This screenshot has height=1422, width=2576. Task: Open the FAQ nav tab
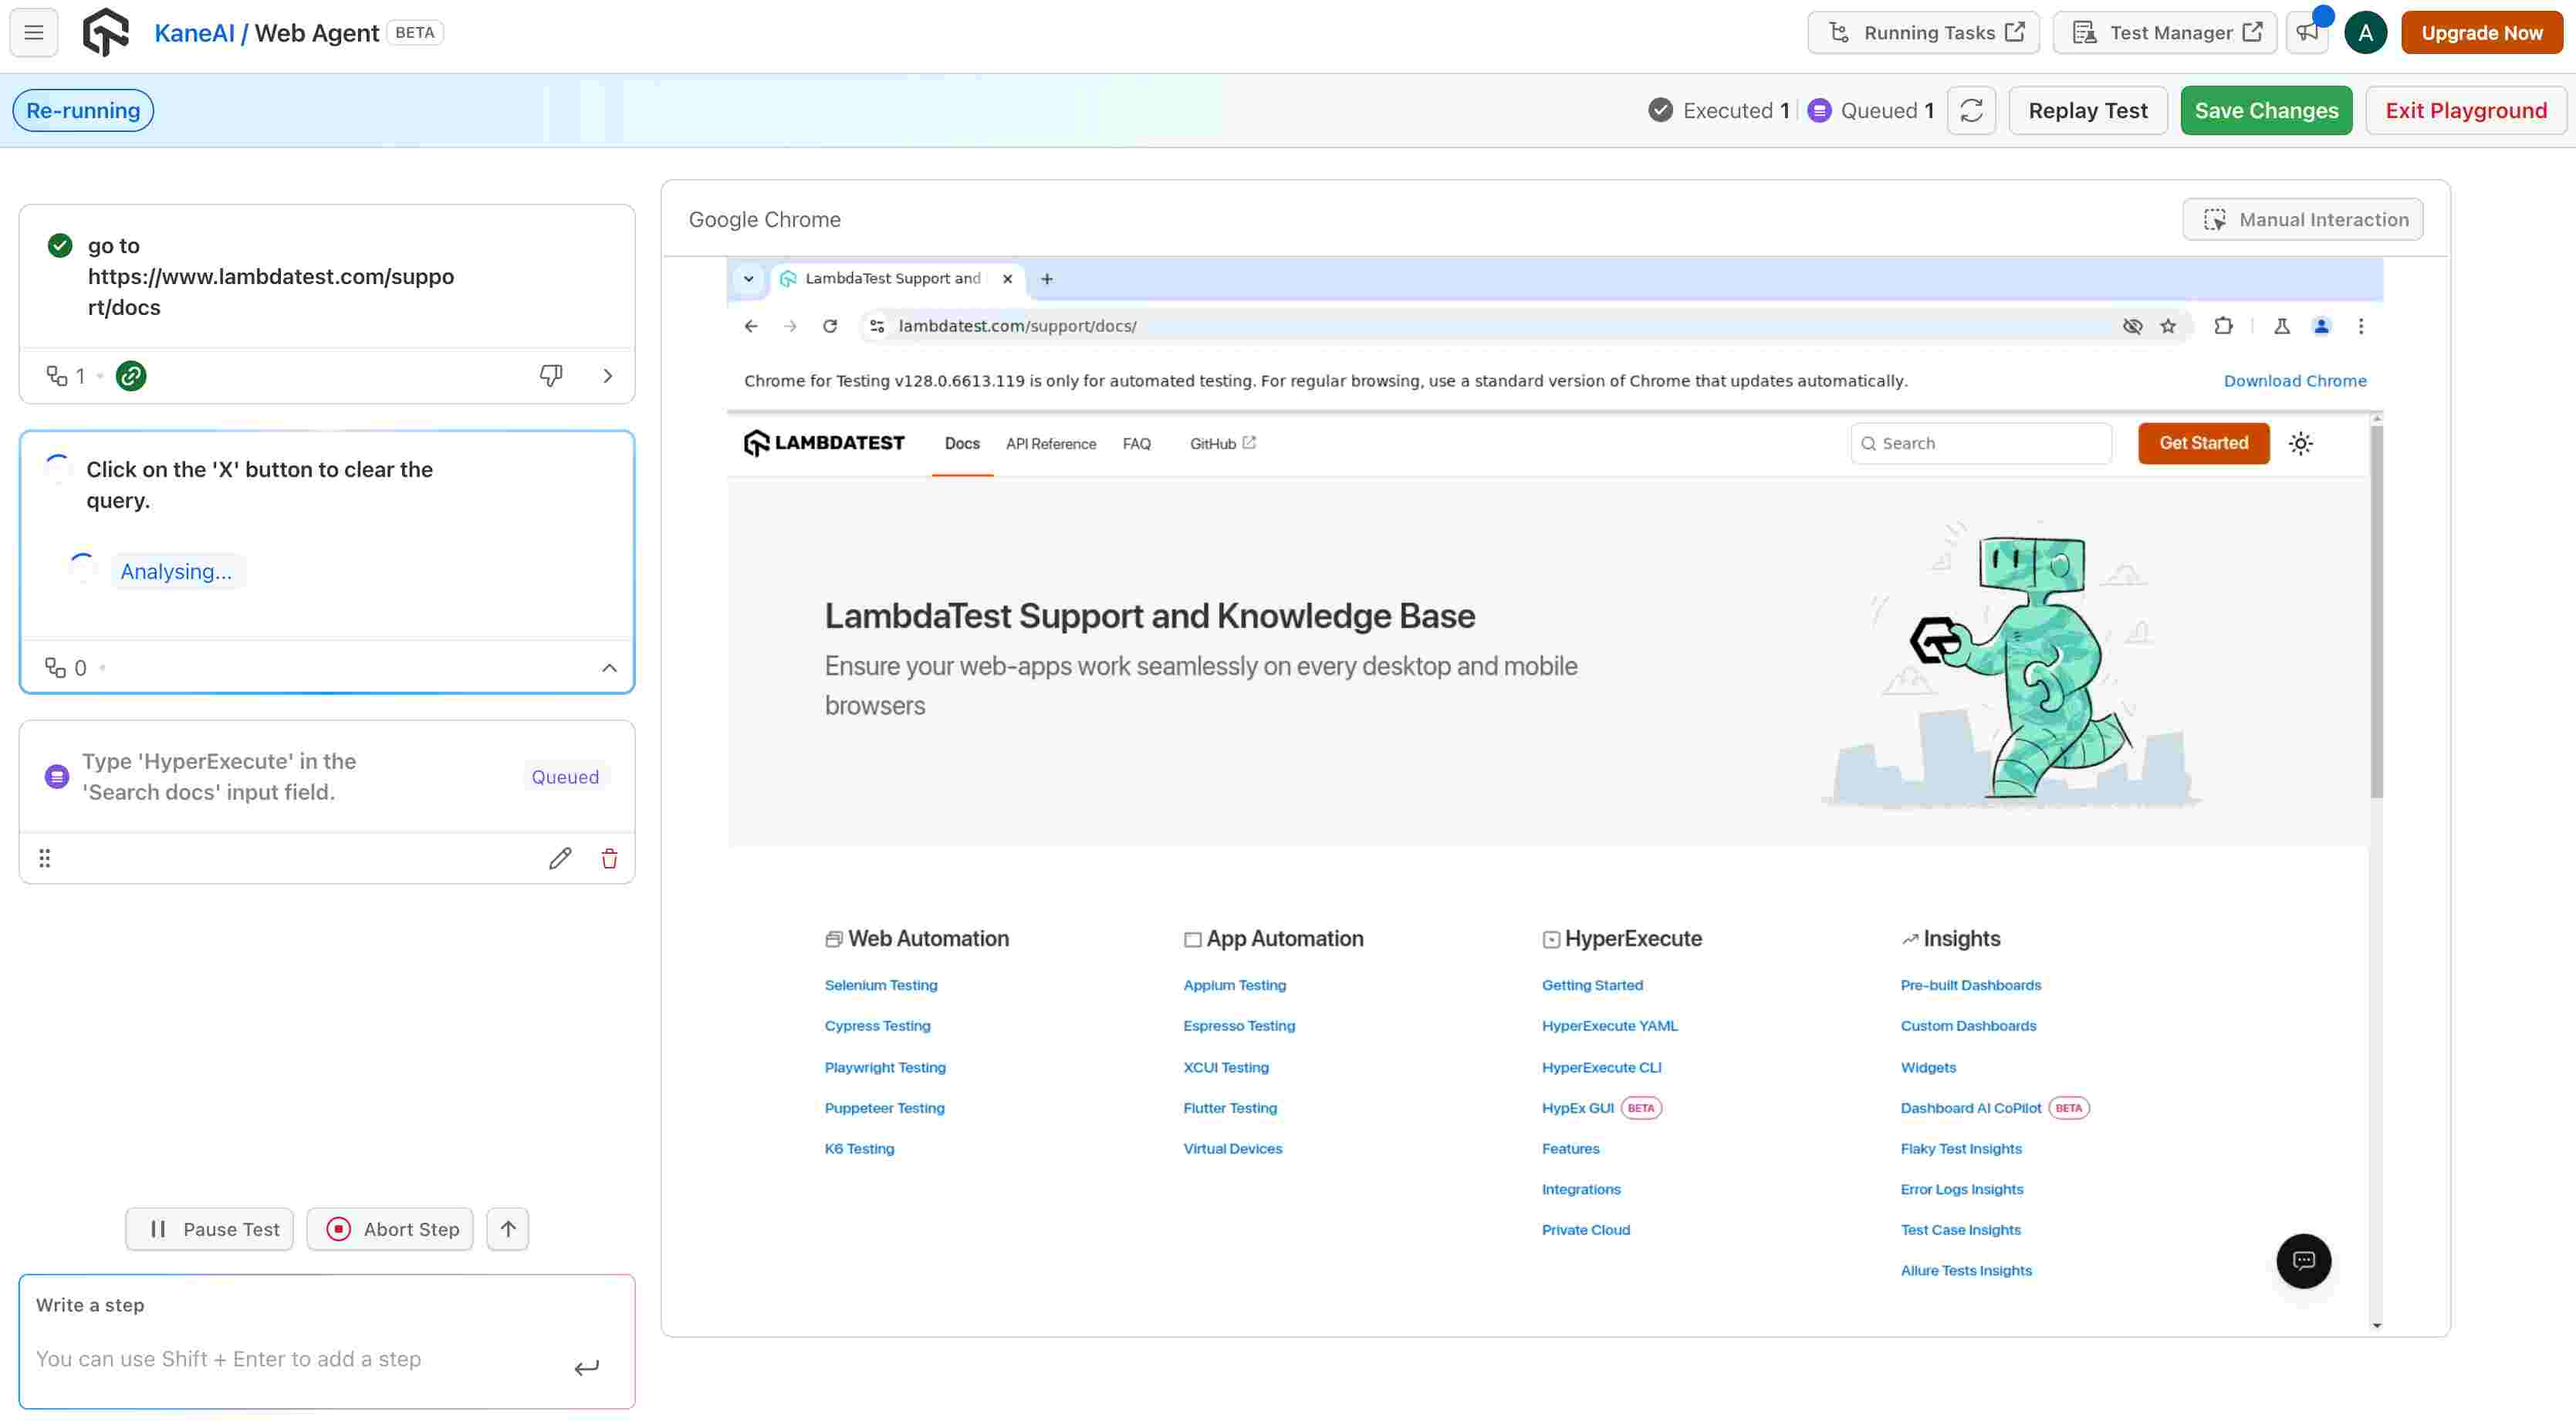coord(1136,444)
